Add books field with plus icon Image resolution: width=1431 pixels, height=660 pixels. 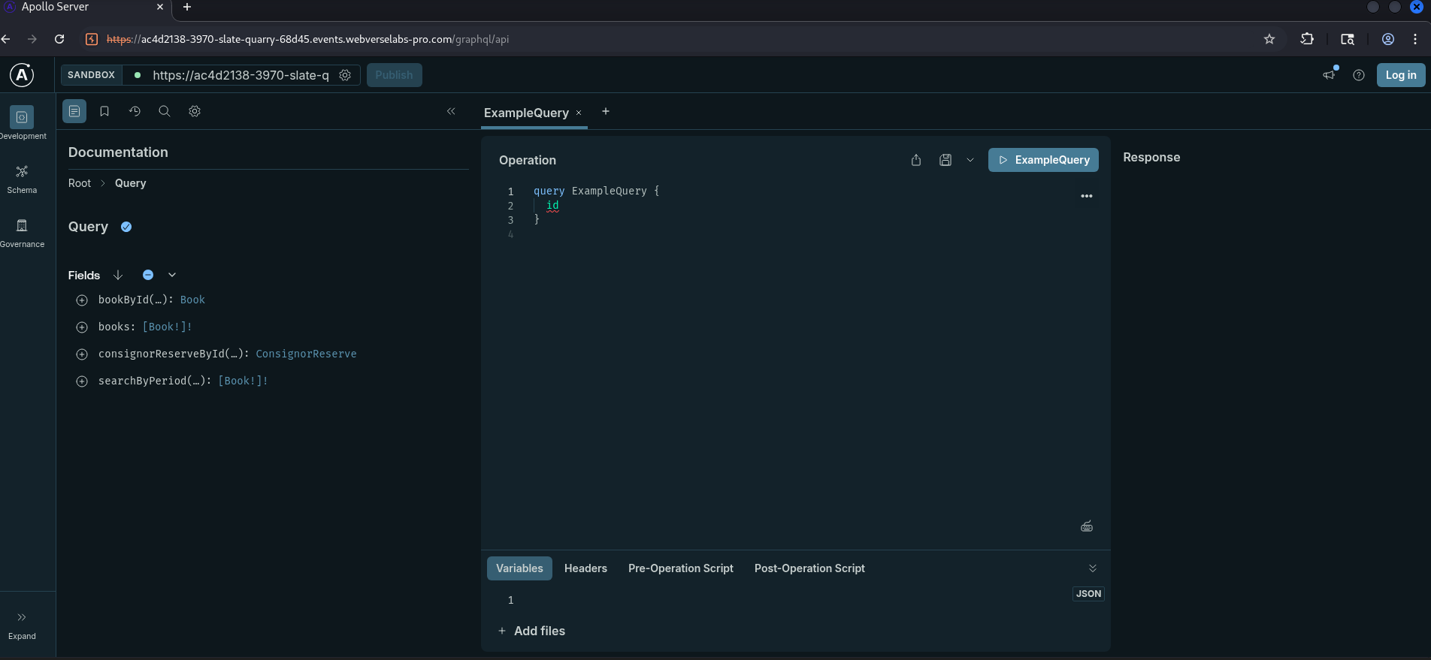pyautogui.click(x=82, y=327)
